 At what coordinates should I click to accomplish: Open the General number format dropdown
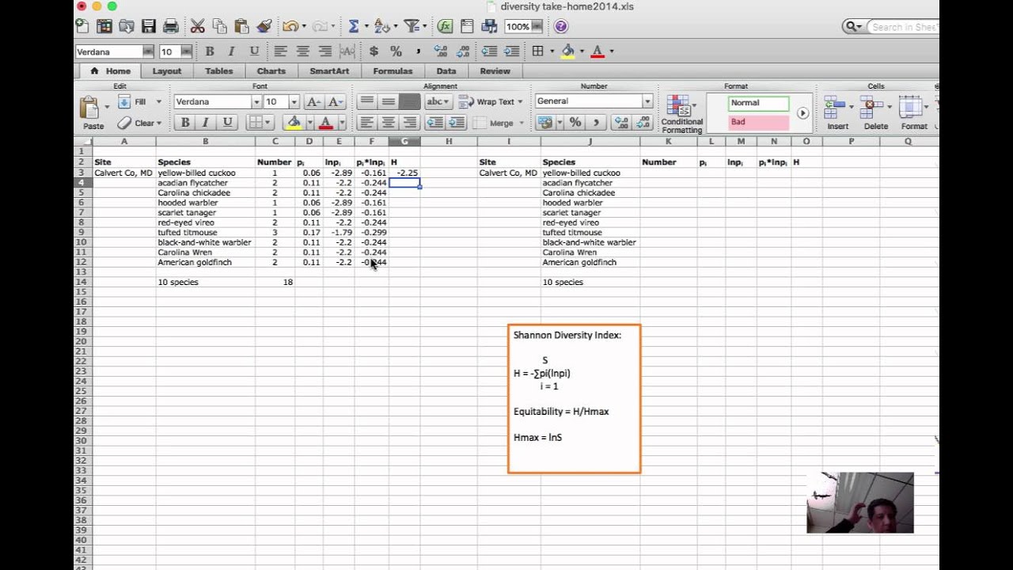[x=647, y=101]
